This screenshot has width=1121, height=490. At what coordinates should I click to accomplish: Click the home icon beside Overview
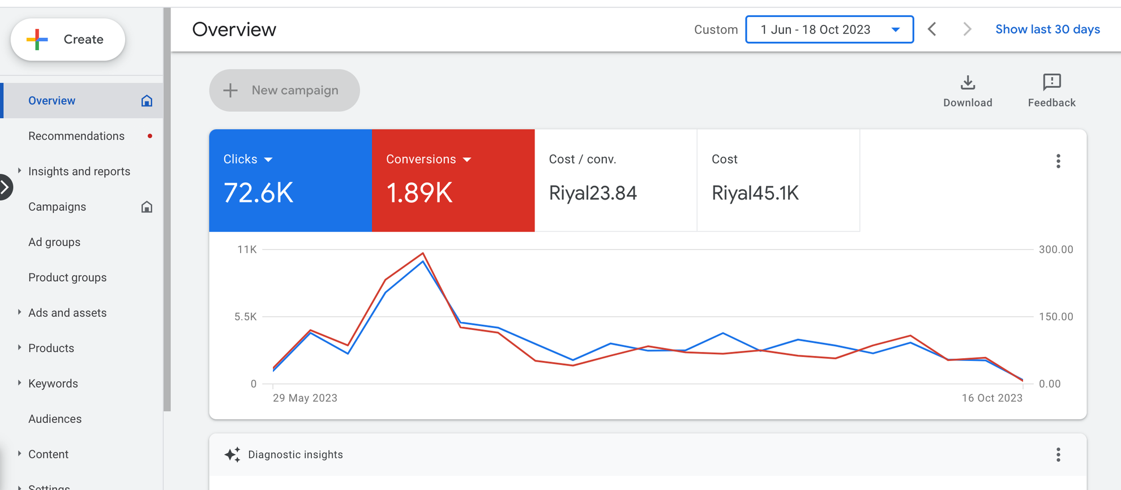tap(147, 101)
